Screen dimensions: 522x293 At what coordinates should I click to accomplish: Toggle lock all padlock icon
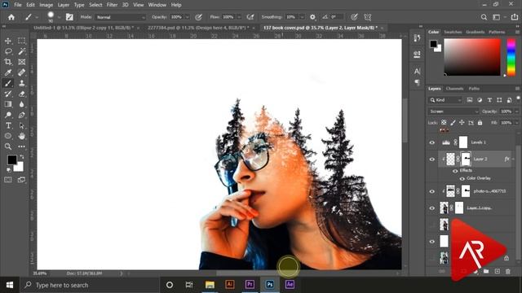[x=480, y=123]
